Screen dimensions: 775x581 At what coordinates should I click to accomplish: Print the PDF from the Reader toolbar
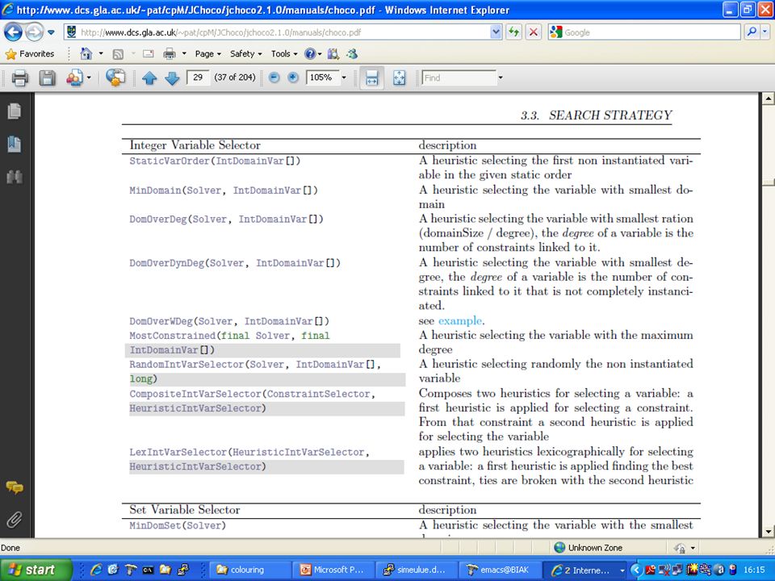(19, 78)
